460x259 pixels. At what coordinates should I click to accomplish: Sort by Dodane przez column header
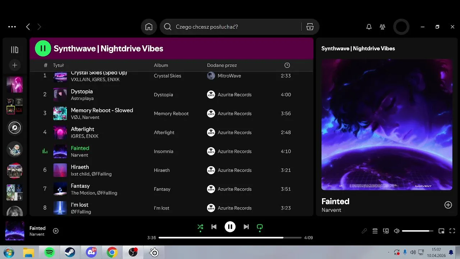222,65
